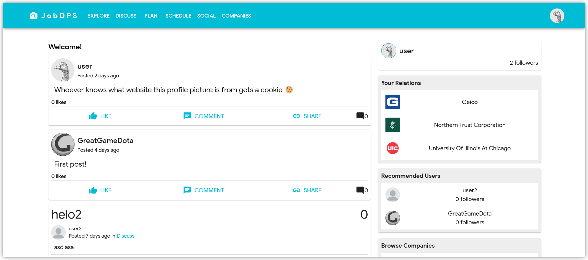Open Northern Trust Corporation name in Your Relations
This screenshot has height=260, width=588.
coord(470,125)
